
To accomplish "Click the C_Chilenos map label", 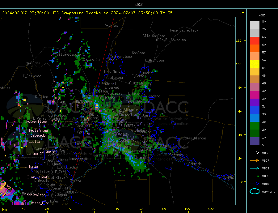I will [32, 76].
